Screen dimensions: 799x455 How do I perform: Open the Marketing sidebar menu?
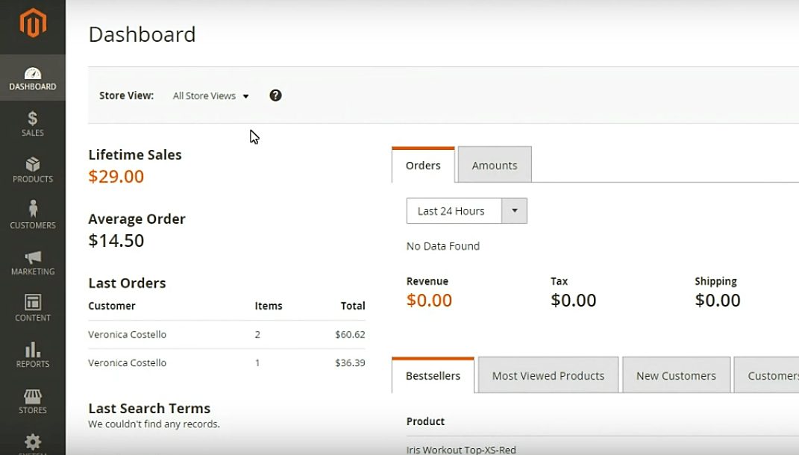click(x=33, y=263)
